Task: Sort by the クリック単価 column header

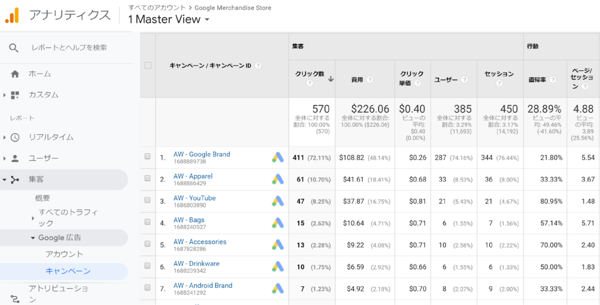Action: coord(411,78)
